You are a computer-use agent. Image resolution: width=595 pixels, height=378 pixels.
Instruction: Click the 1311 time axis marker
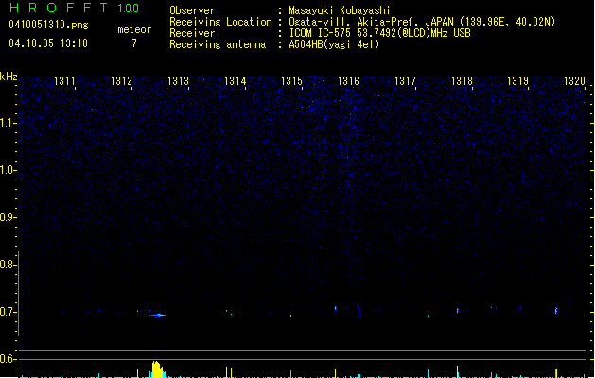tap(64, 81)
